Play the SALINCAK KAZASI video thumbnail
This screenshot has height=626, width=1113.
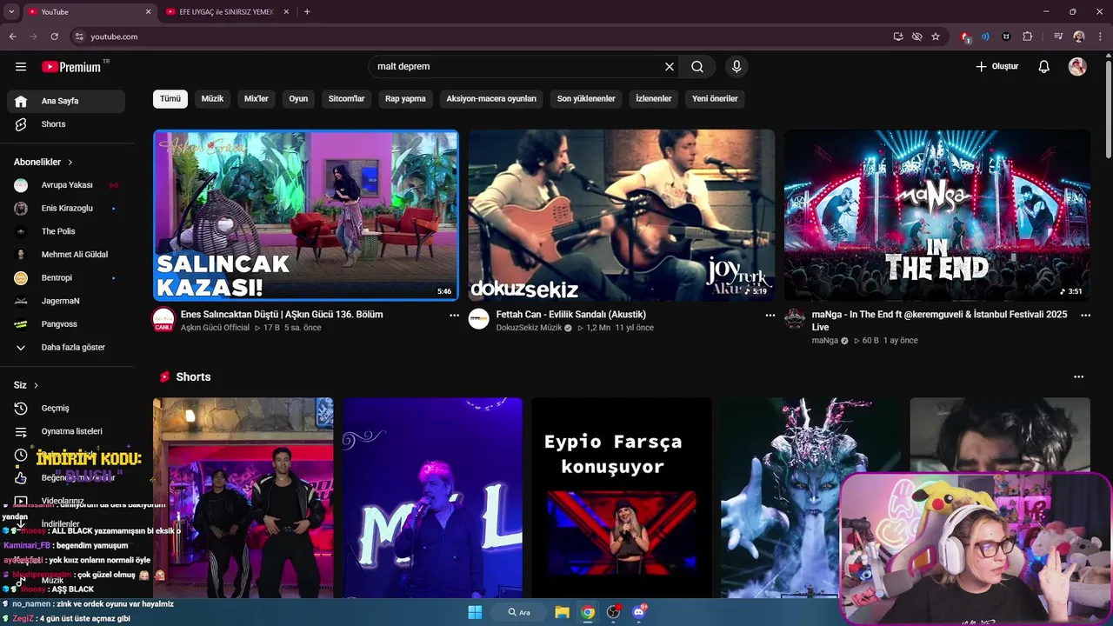click(306, 216)
